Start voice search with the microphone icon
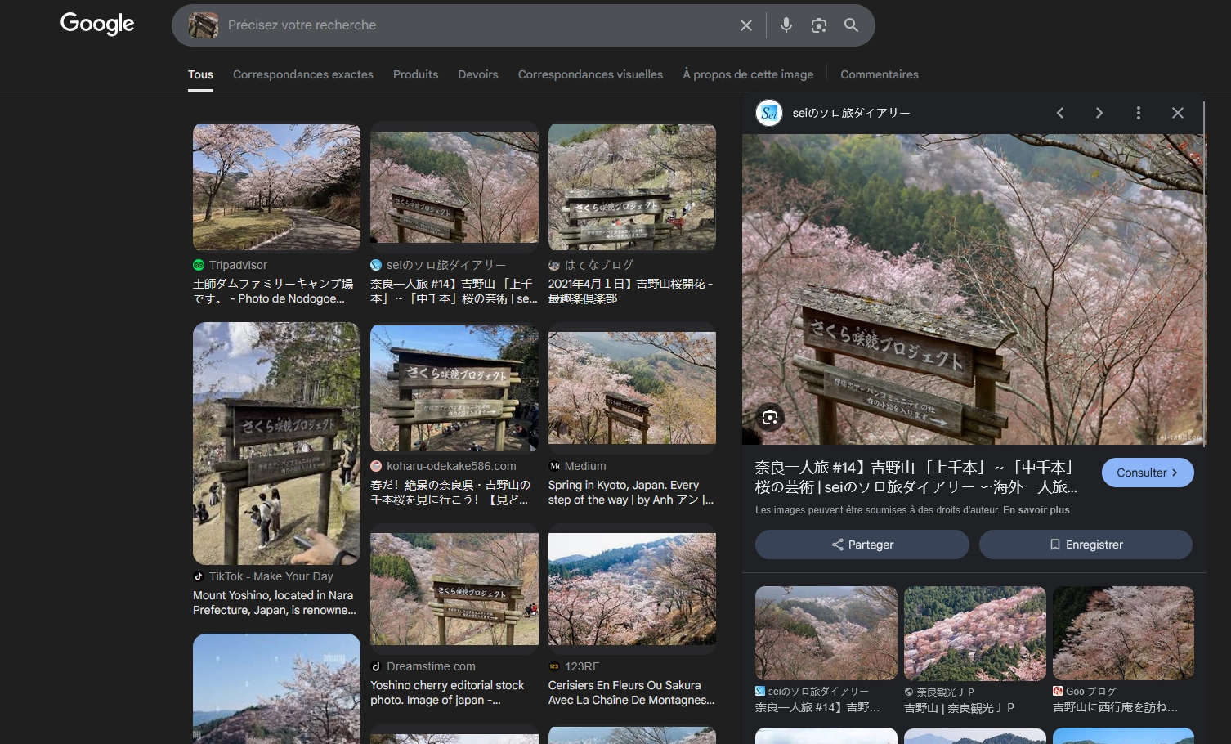This screenshot has height=744, width=1231. point(786,25)
